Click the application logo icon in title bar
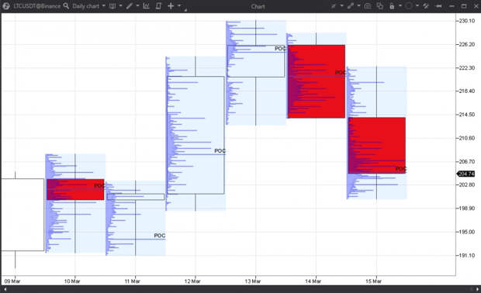The width and height of the screenshot is (481, 293). [6, 6]
